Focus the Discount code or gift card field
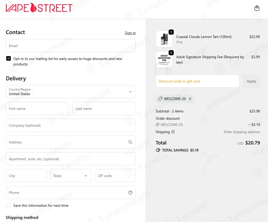 point(198,81)
